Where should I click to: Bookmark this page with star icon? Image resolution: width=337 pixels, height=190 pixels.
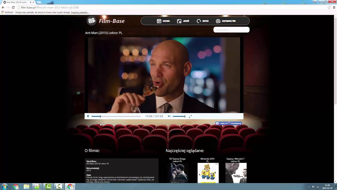click(329, 7)
